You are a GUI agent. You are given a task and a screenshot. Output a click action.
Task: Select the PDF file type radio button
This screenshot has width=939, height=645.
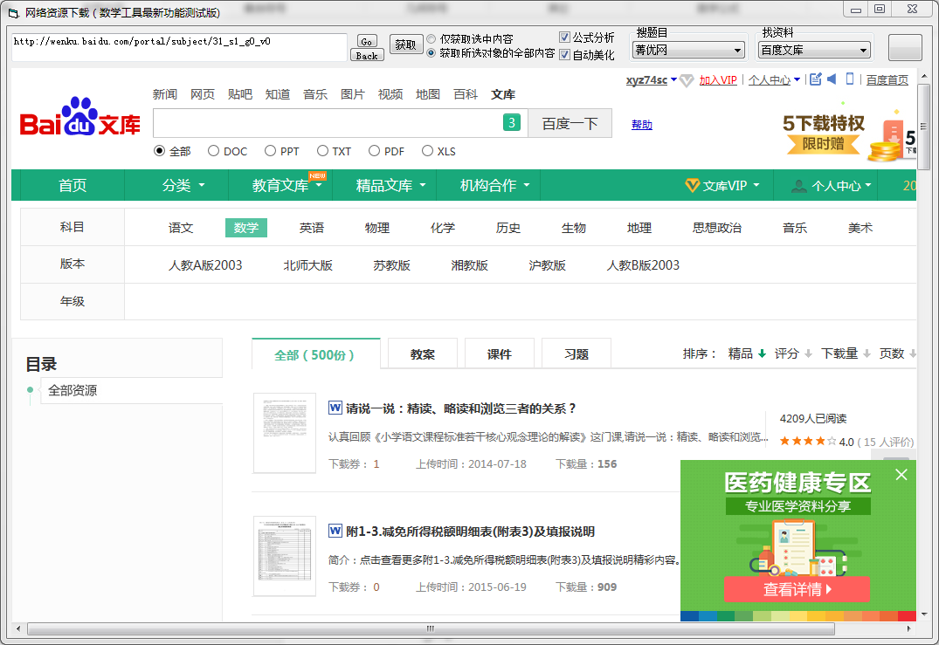(x=375, y=151)
